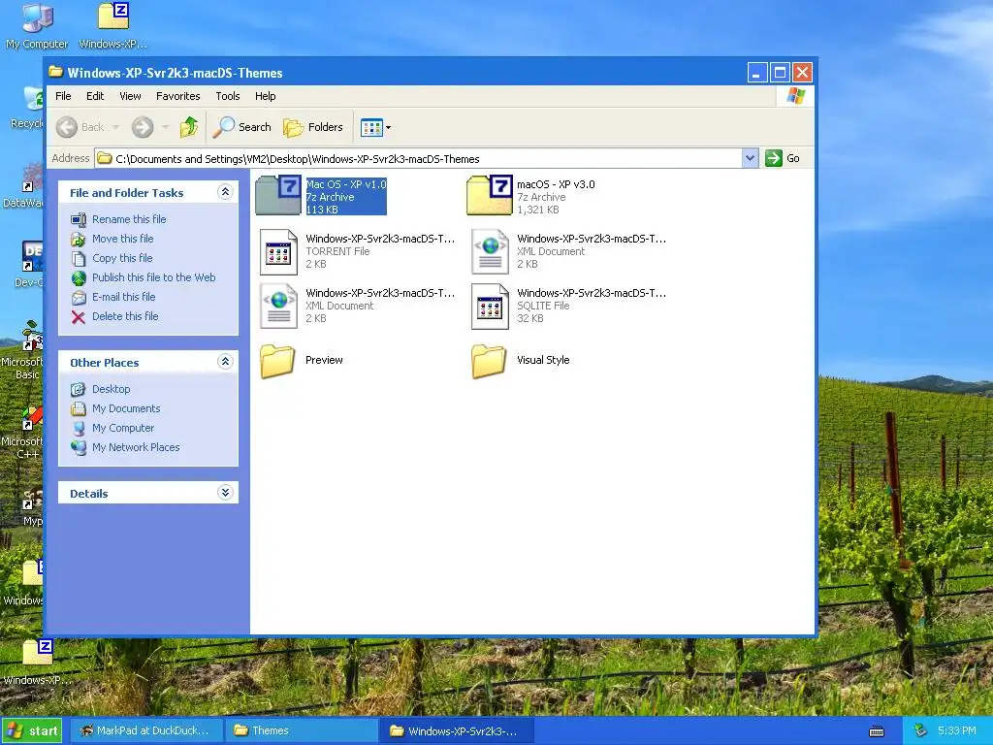Expand the Details panel

point(225,492)
